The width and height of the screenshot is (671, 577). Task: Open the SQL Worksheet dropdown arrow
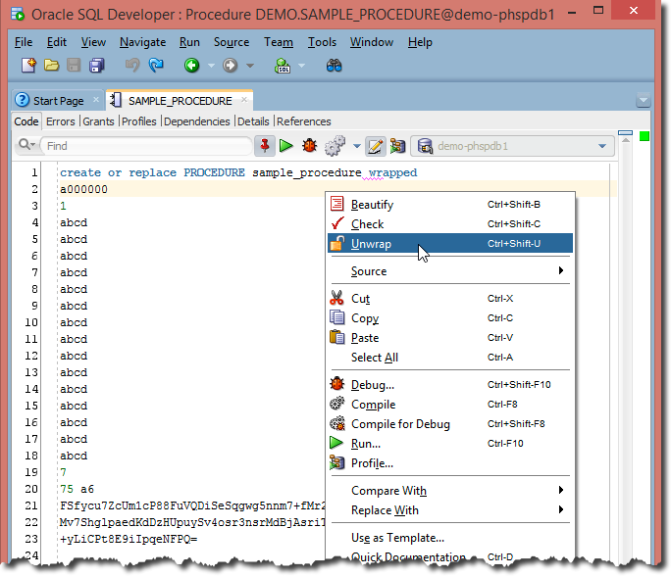(302, 66)
